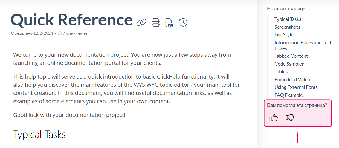Screen dimensions: 339x148
Task: Rate the page with thumbs down
Action: 290,118
